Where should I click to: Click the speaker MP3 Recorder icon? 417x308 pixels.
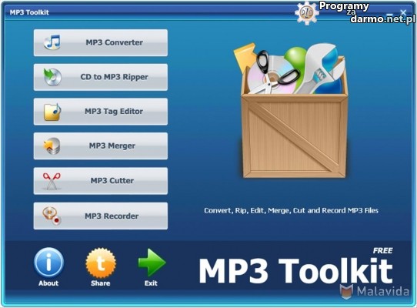pyautogui.click(x=52, y=216)
